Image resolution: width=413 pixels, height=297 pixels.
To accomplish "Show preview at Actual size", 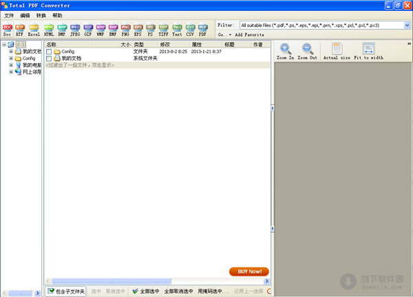I will click(337, 51).
